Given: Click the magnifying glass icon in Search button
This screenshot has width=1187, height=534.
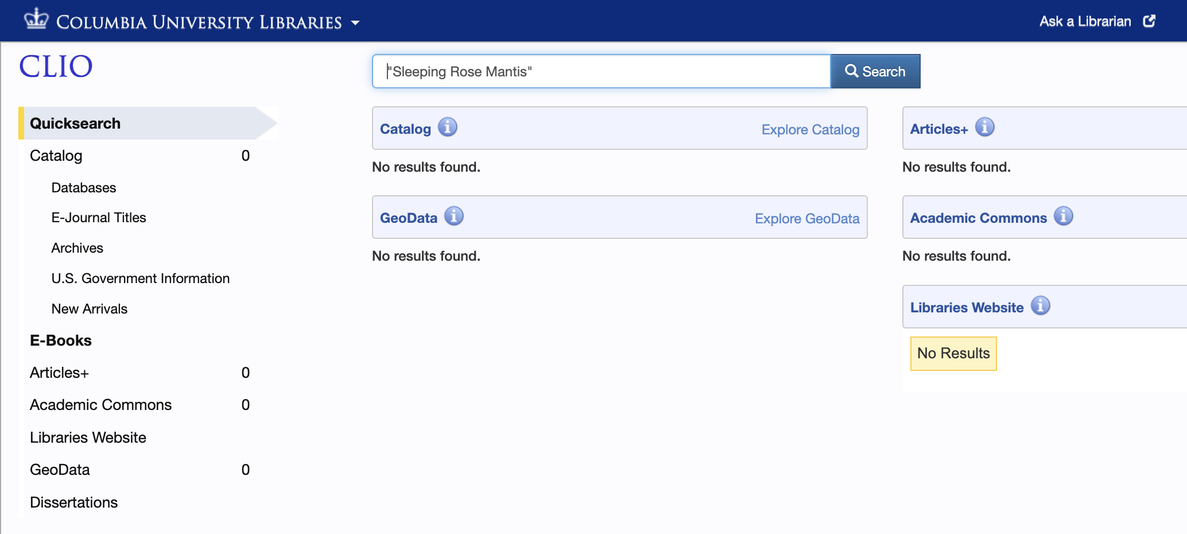Looking at the screenshot, I should (x=852, y=71).
